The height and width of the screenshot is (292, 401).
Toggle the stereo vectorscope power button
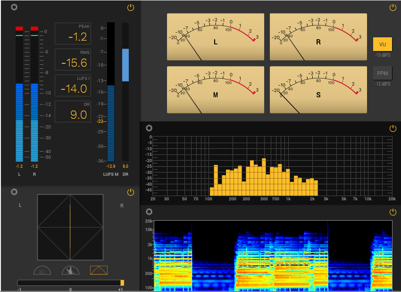coord(131,192)
